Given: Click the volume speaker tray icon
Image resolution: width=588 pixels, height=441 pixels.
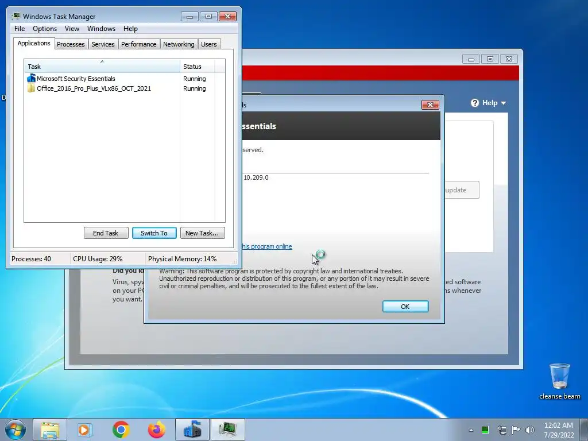Looking at the screenshot, I should coord(530,430).
